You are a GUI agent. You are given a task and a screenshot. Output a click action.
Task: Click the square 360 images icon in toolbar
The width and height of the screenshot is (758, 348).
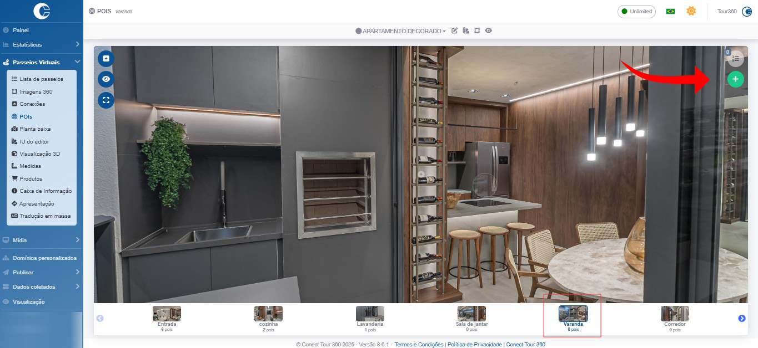(477, 31)
